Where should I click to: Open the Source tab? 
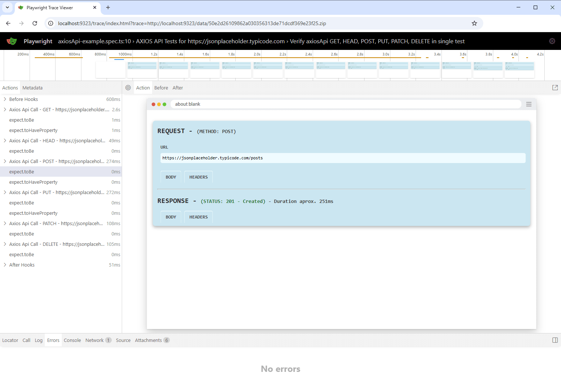coord(123,340)
